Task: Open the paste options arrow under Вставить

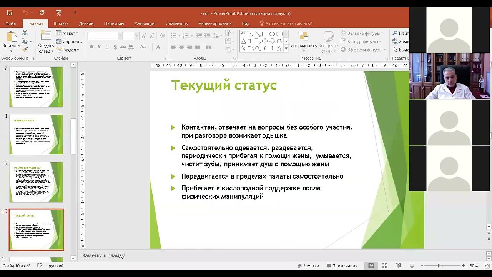Action: (11, 51)
